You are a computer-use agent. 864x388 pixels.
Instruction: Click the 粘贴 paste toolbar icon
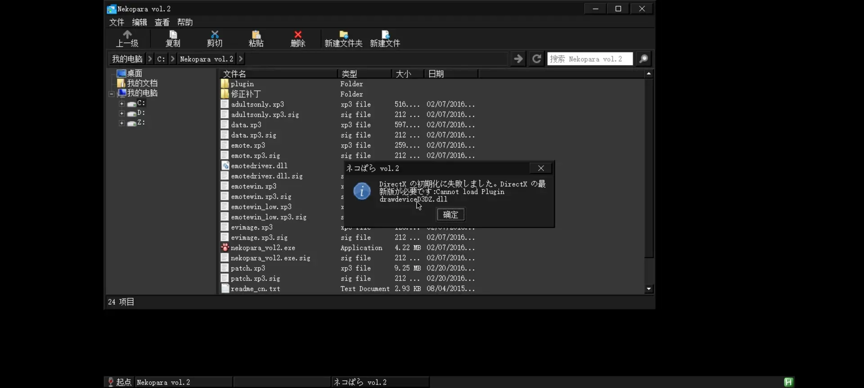(x=256, y=35)
